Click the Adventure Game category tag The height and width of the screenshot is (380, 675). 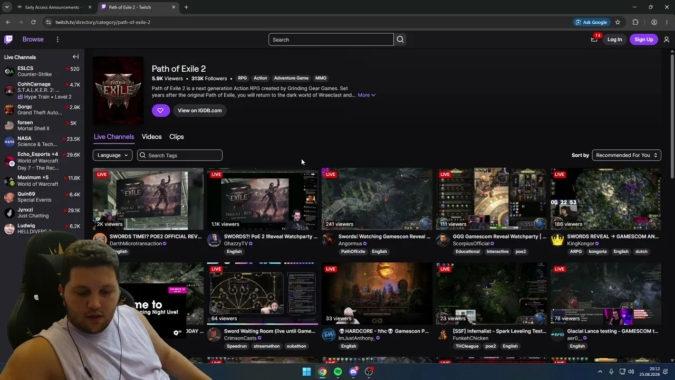tap(291, 78)
